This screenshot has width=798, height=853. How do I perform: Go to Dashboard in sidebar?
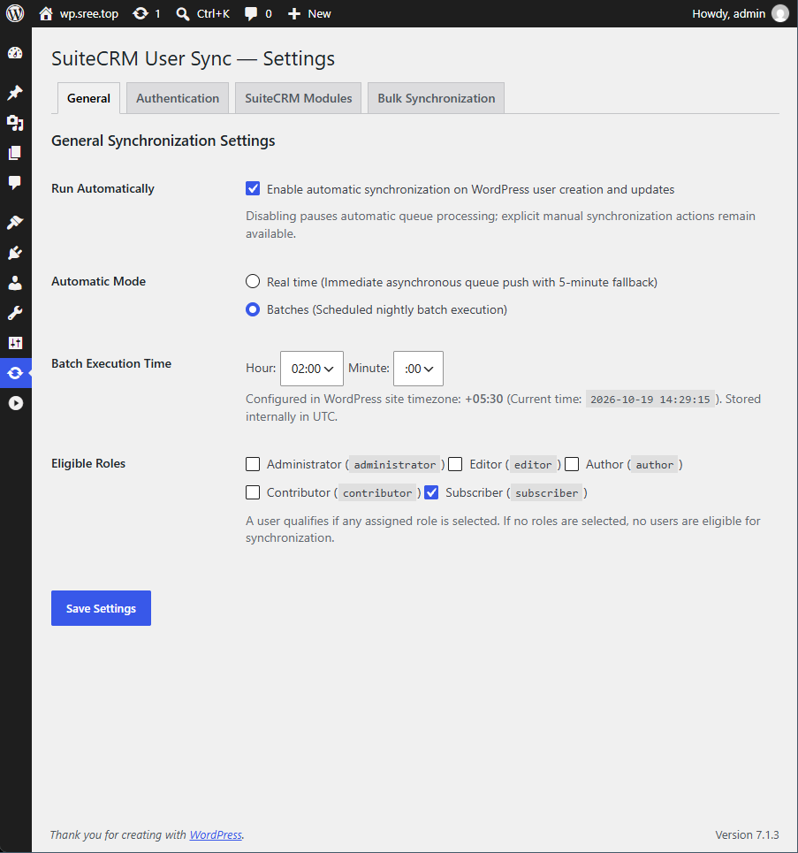pos(15,53)
